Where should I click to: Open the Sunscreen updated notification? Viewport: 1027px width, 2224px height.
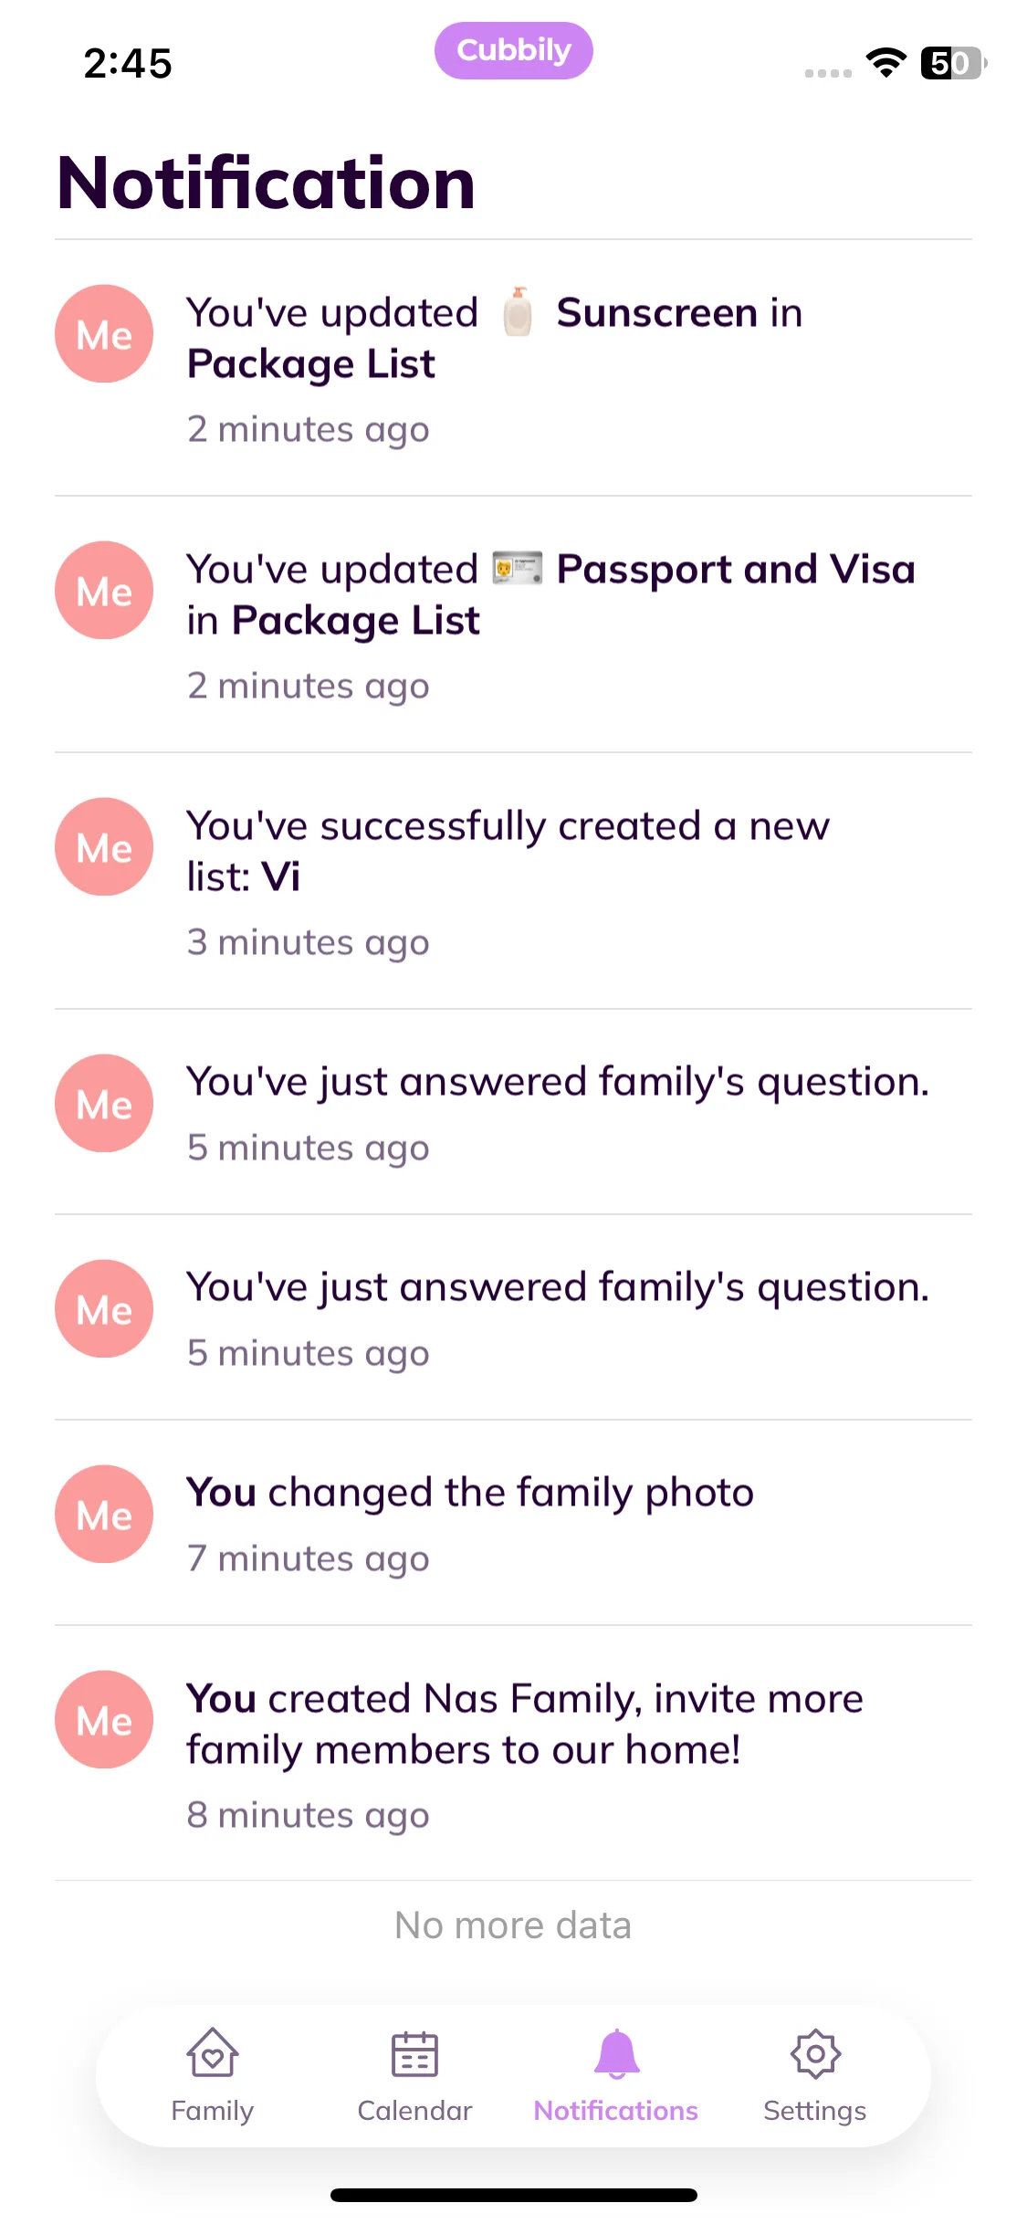click(x=548, y=365)
